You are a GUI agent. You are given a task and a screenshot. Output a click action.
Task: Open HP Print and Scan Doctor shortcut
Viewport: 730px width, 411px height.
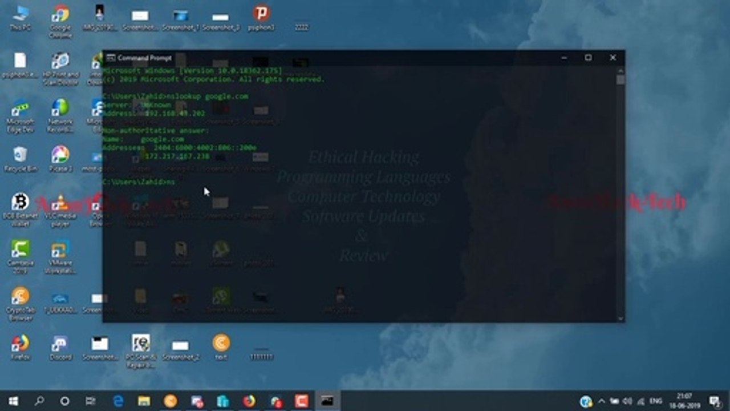[x=60, y=68]
